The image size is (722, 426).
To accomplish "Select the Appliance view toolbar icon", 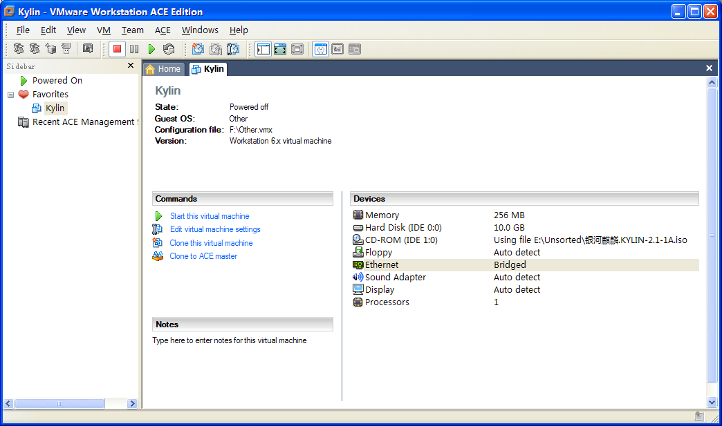I will pos(337,49).
